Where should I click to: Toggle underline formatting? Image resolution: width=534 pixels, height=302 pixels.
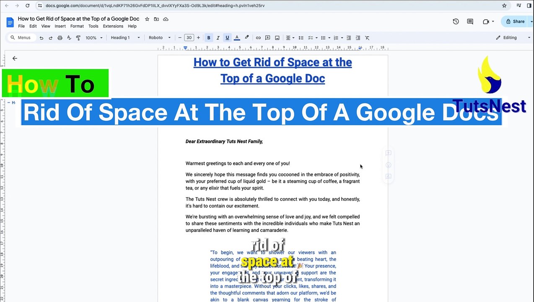[227, 38]
